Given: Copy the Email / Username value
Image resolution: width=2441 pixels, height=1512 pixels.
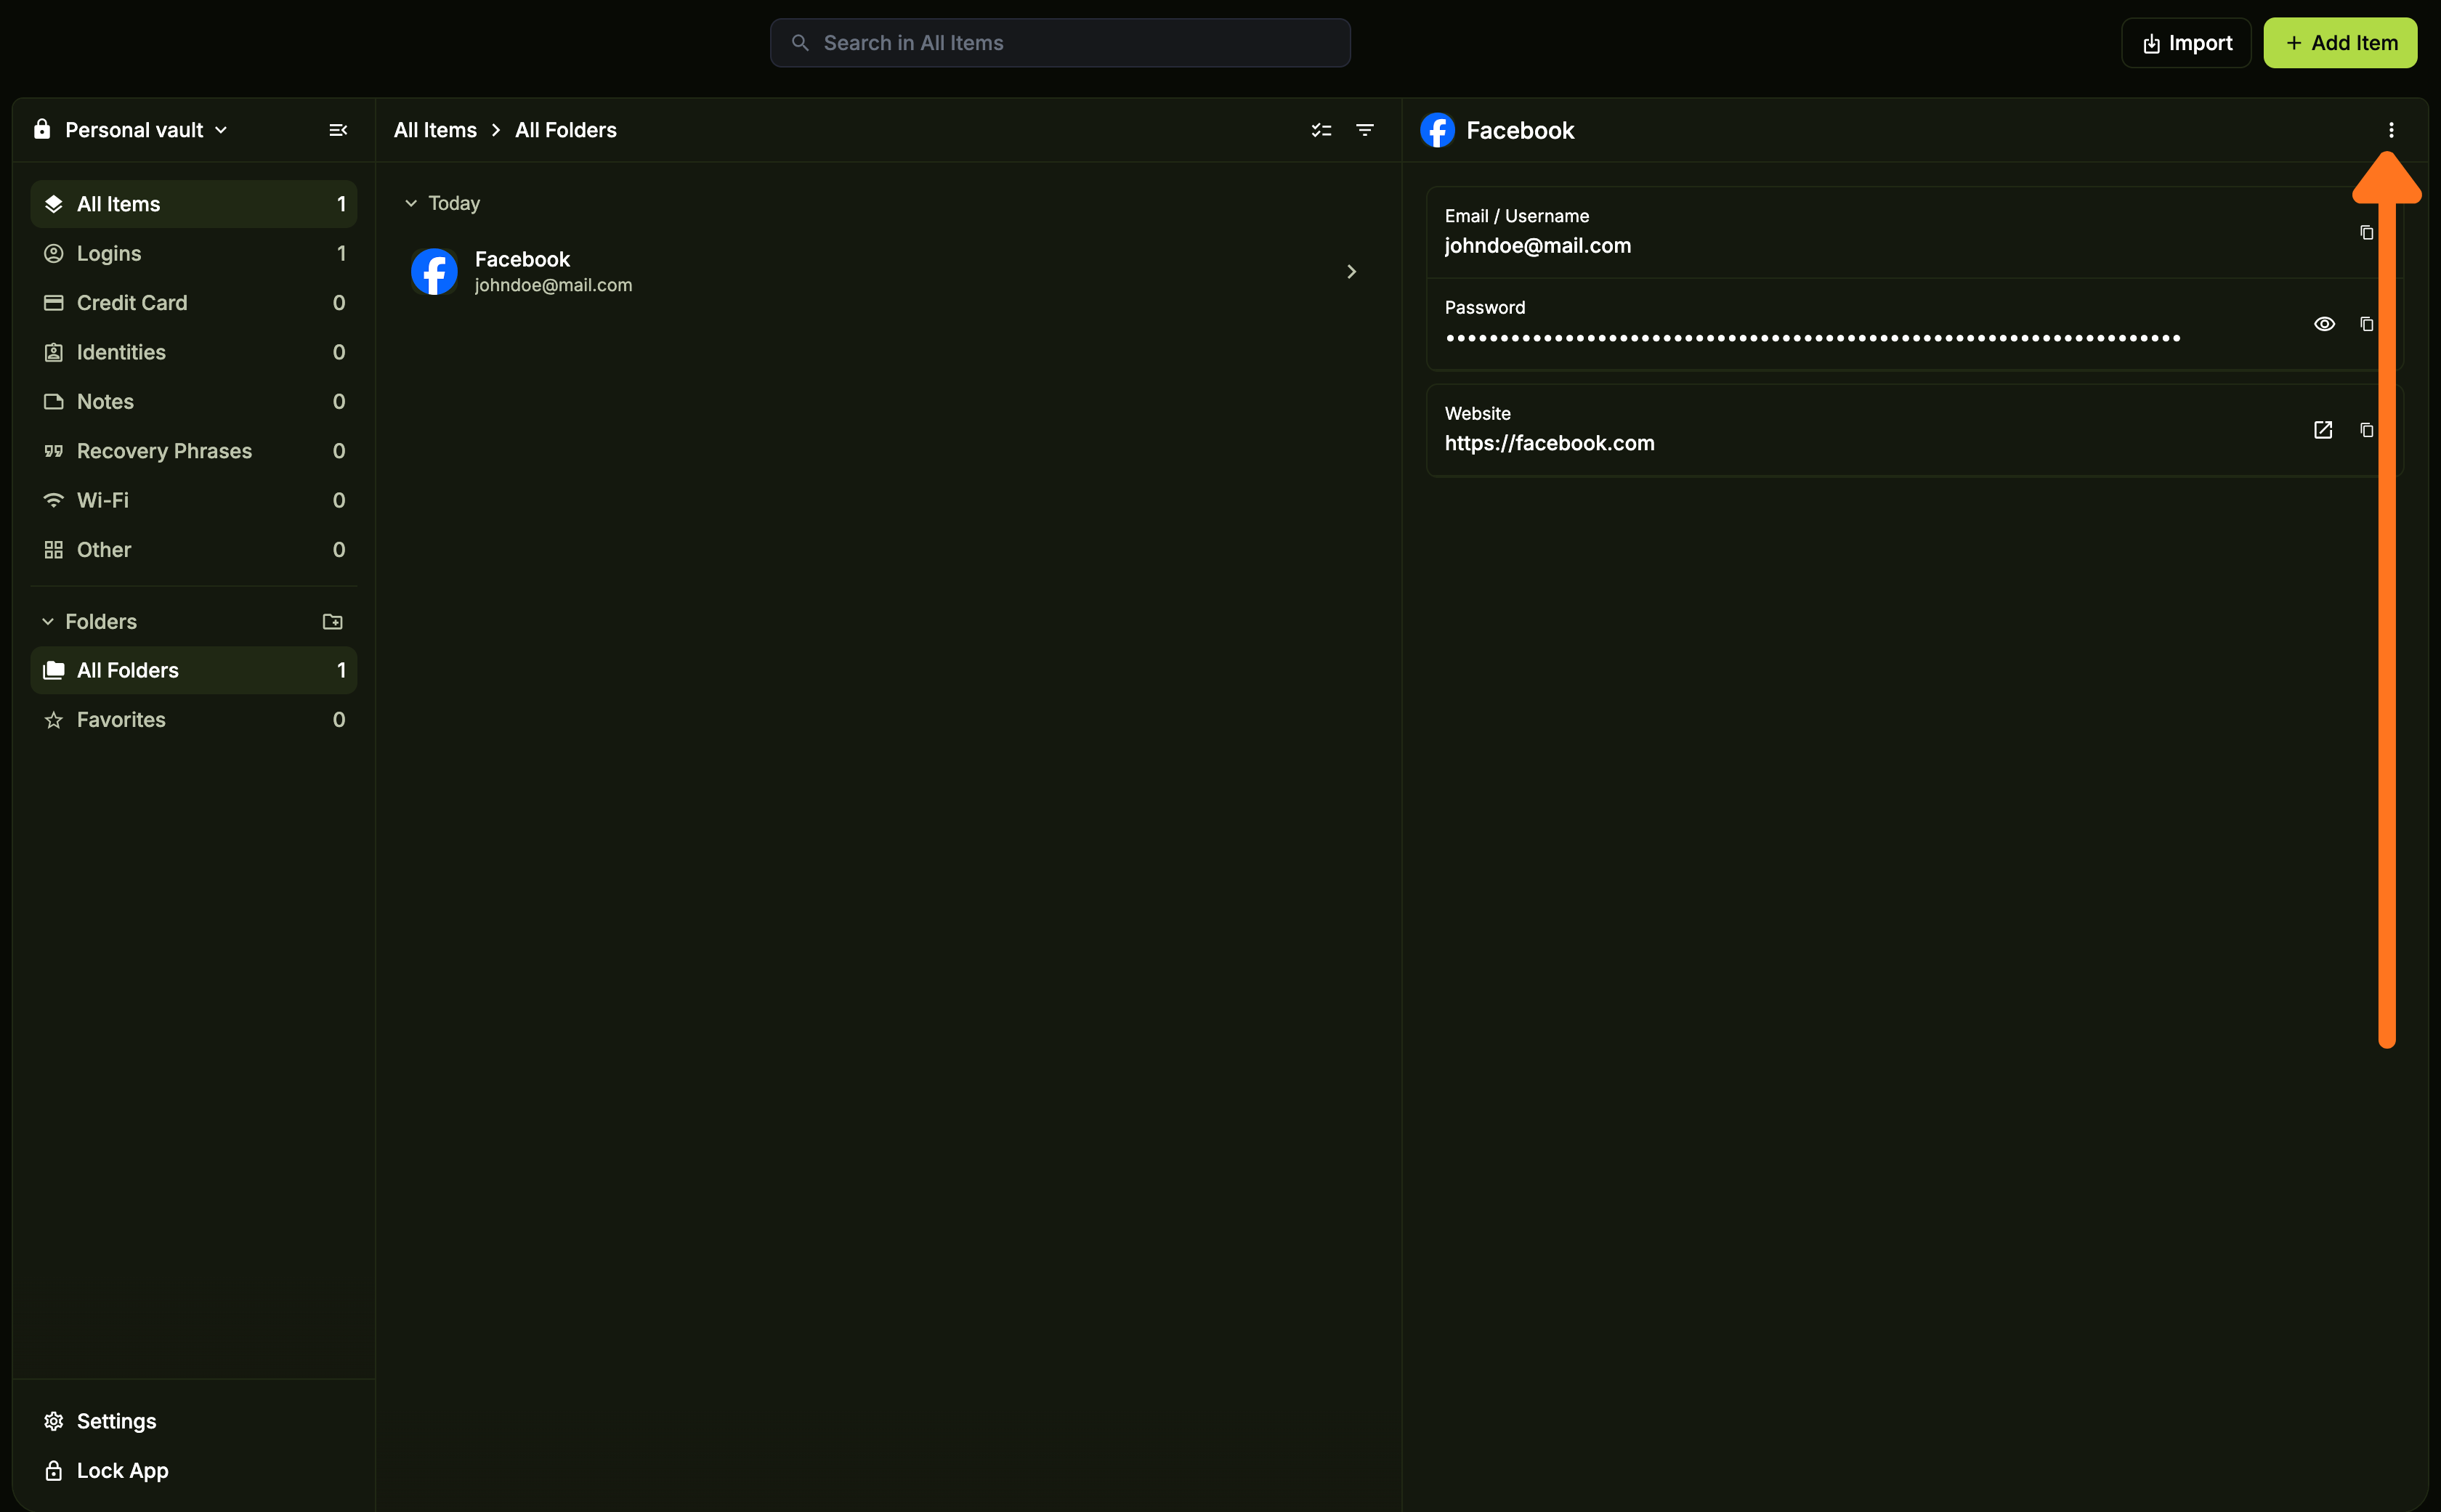Looking at the screenshot, I should 2367,233.
